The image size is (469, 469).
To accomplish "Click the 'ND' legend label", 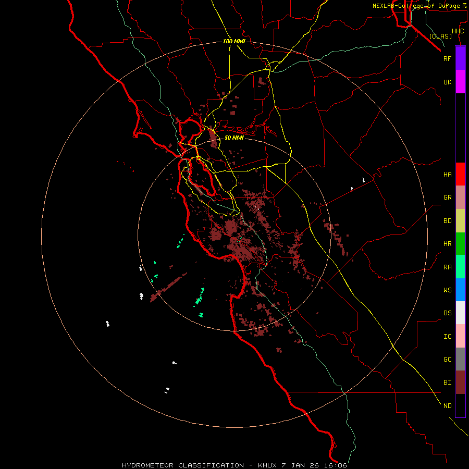I will click(448, 406).
